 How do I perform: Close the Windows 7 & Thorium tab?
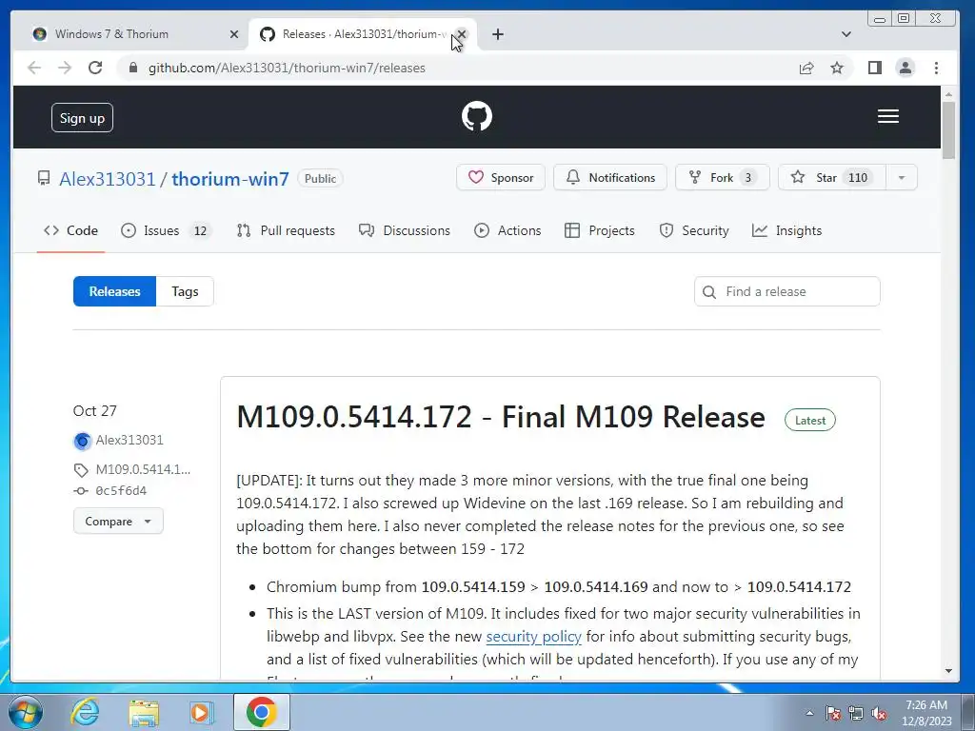234,34
